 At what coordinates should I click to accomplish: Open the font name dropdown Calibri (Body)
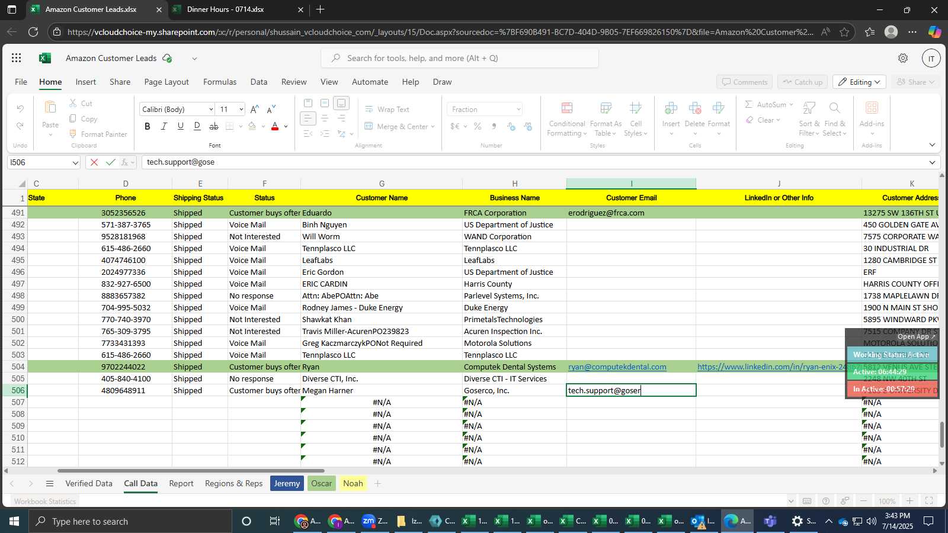point(211,110)
